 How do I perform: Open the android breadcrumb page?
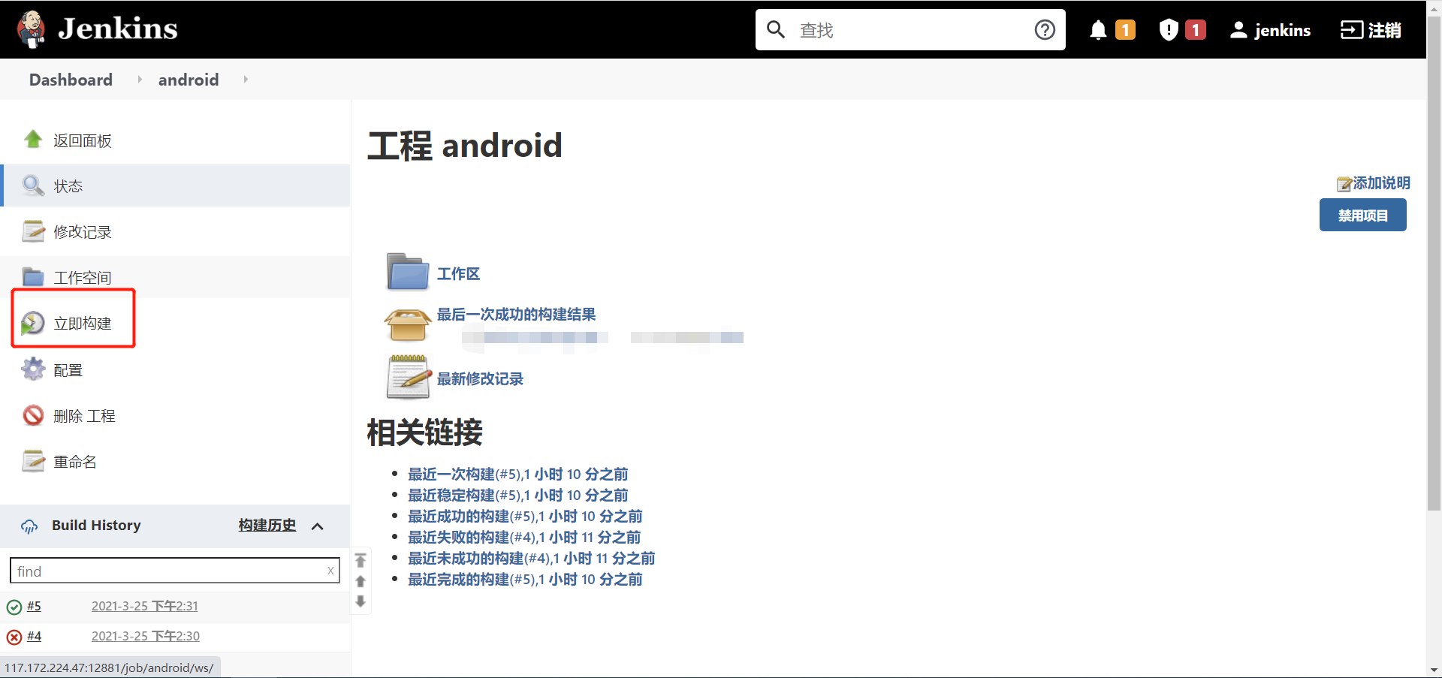click(188, 79)
